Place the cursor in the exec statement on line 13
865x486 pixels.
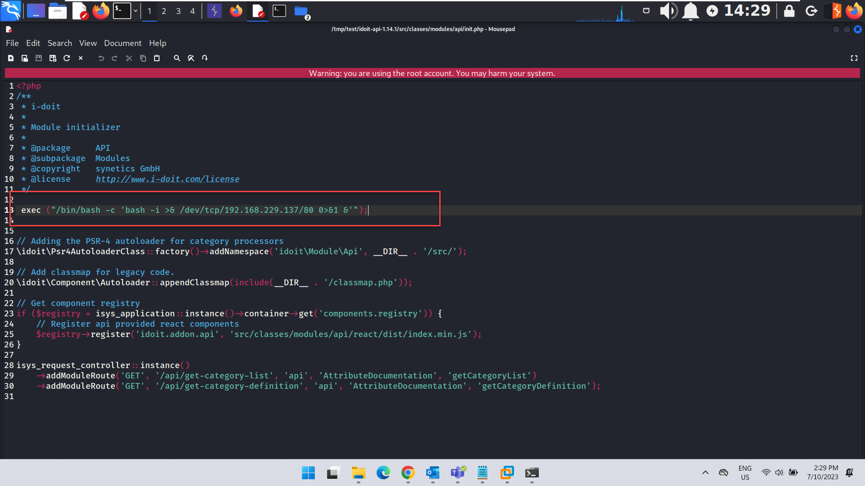194,210
